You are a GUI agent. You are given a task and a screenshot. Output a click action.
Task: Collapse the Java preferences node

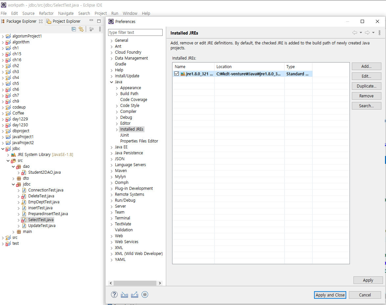111,82
